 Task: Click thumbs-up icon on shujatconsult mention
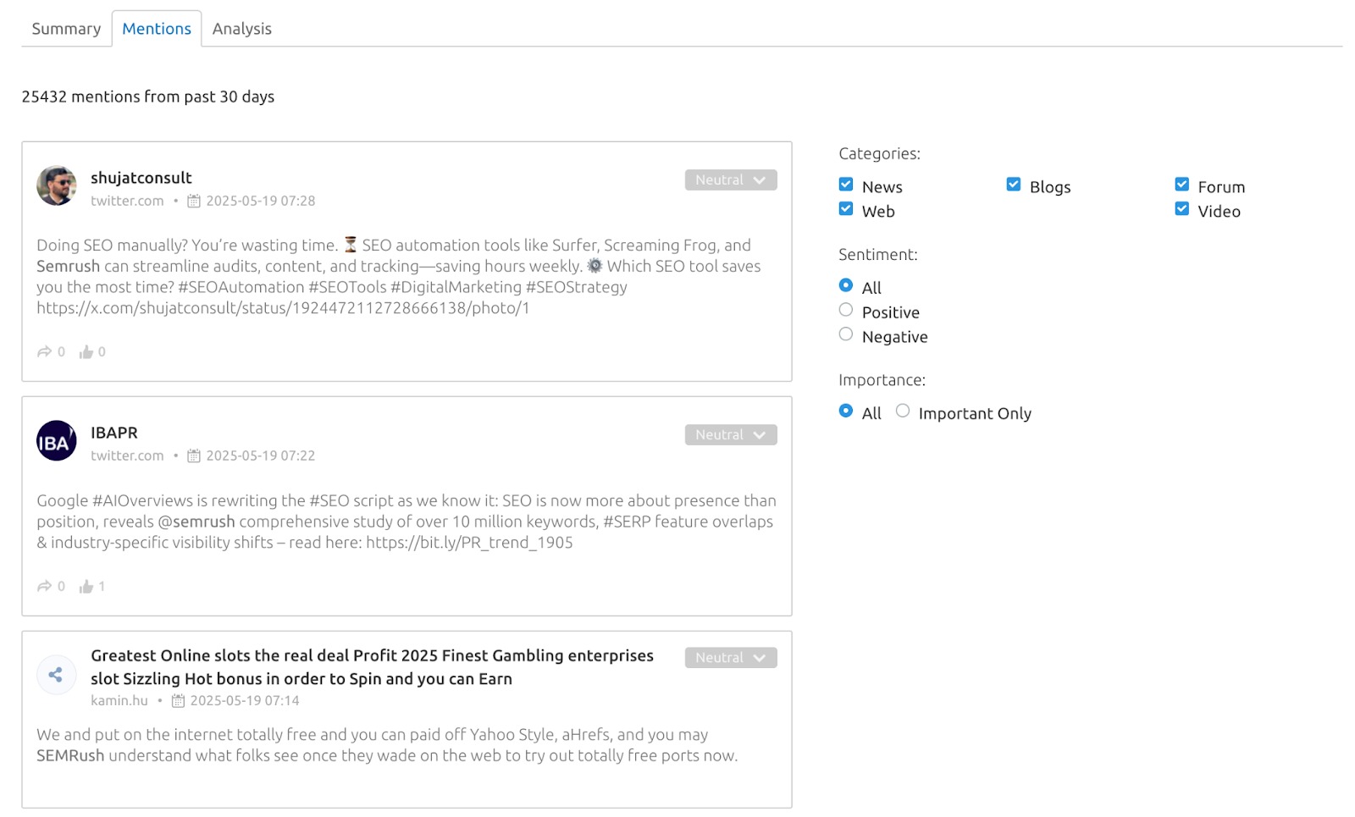(x=86, y=352)
